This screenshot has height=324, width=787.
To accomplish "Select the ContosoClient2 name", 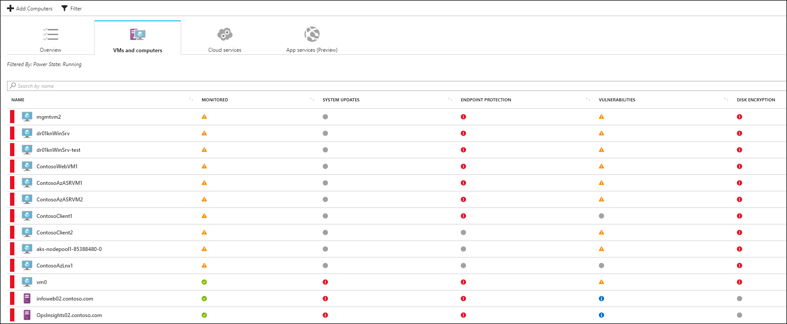I will pyautogui.click(x=54, y=233).
